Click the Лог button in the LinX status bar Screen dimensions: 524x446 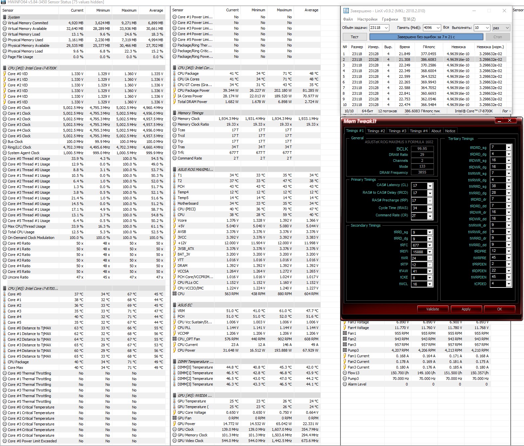[x=506, y=111]
